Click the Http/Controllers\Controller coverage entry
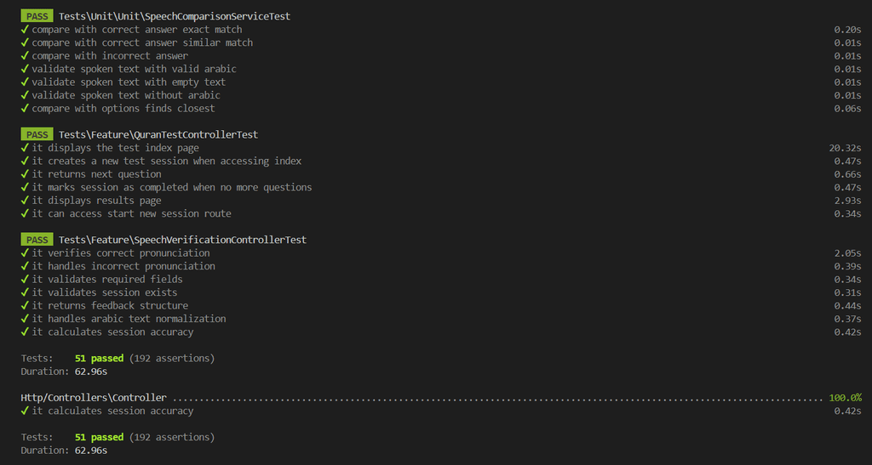The height and width of the screenshot is (465, 872). 94,398
